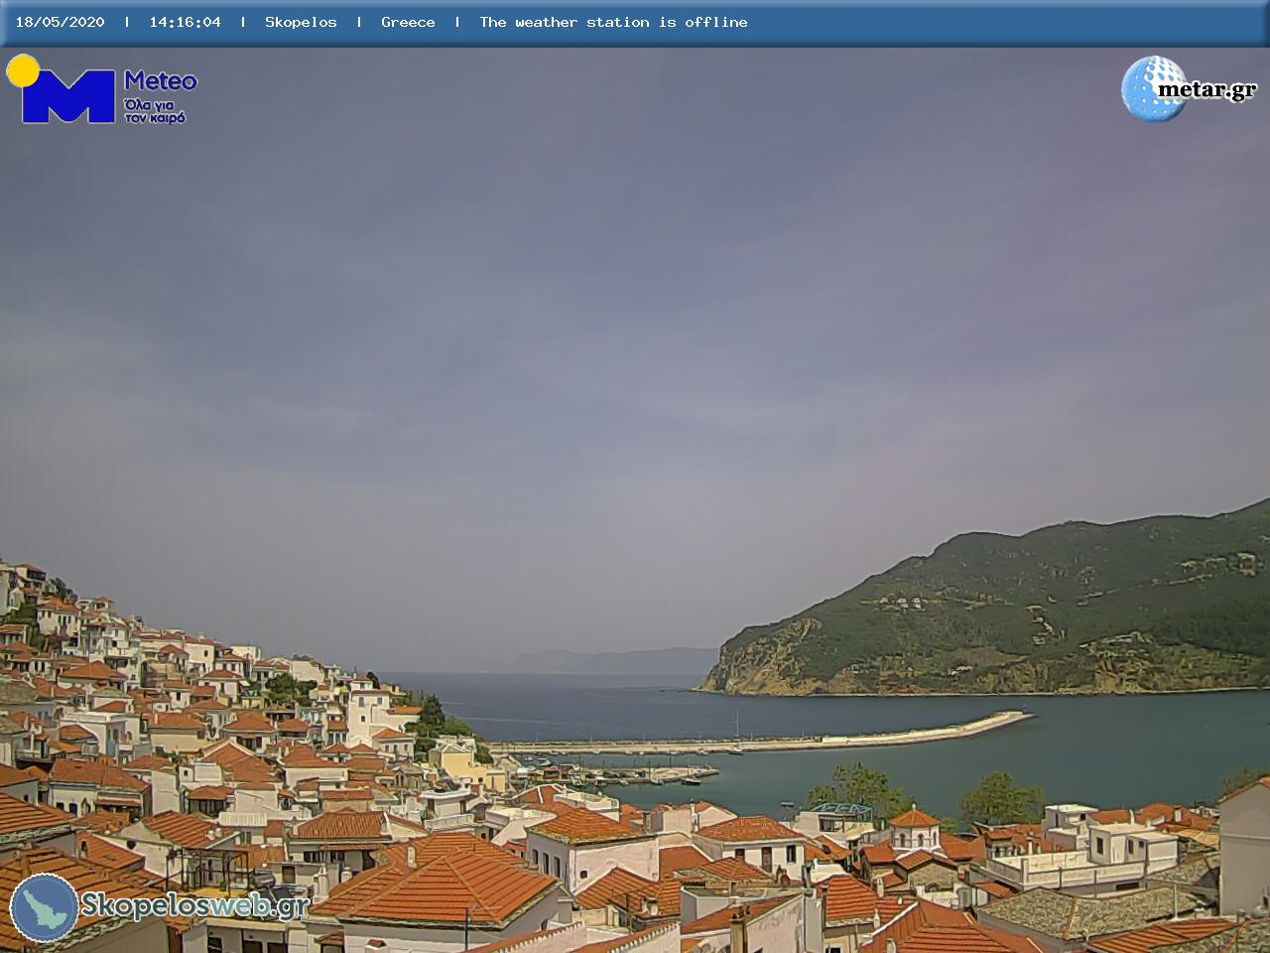Viewport: 1270px width, 953px height.
Task: Open the Skopelosweb.gr text link
Action: point(194,905)
